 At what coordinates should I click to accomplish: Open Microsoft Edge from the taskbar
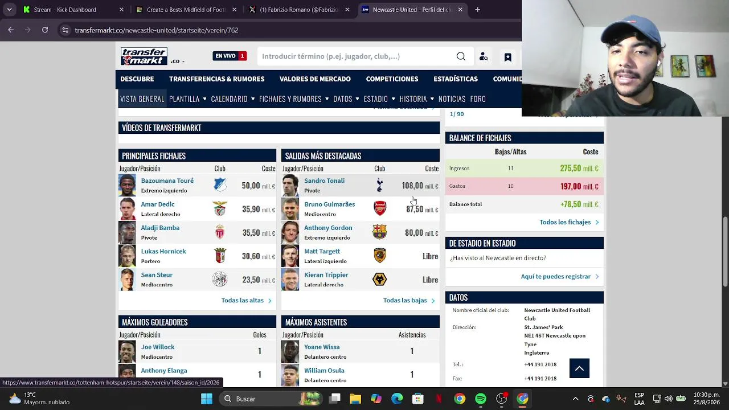coord(397,399)
